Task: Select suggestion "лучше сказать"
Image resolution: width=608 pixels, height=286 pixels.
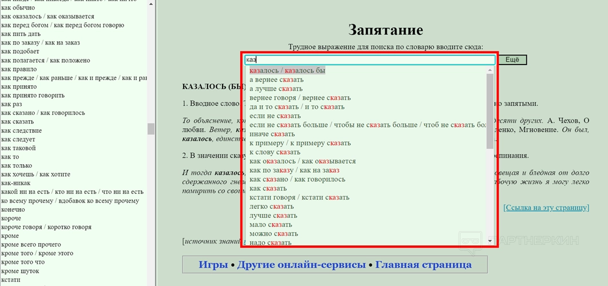Action: [273, 216]
